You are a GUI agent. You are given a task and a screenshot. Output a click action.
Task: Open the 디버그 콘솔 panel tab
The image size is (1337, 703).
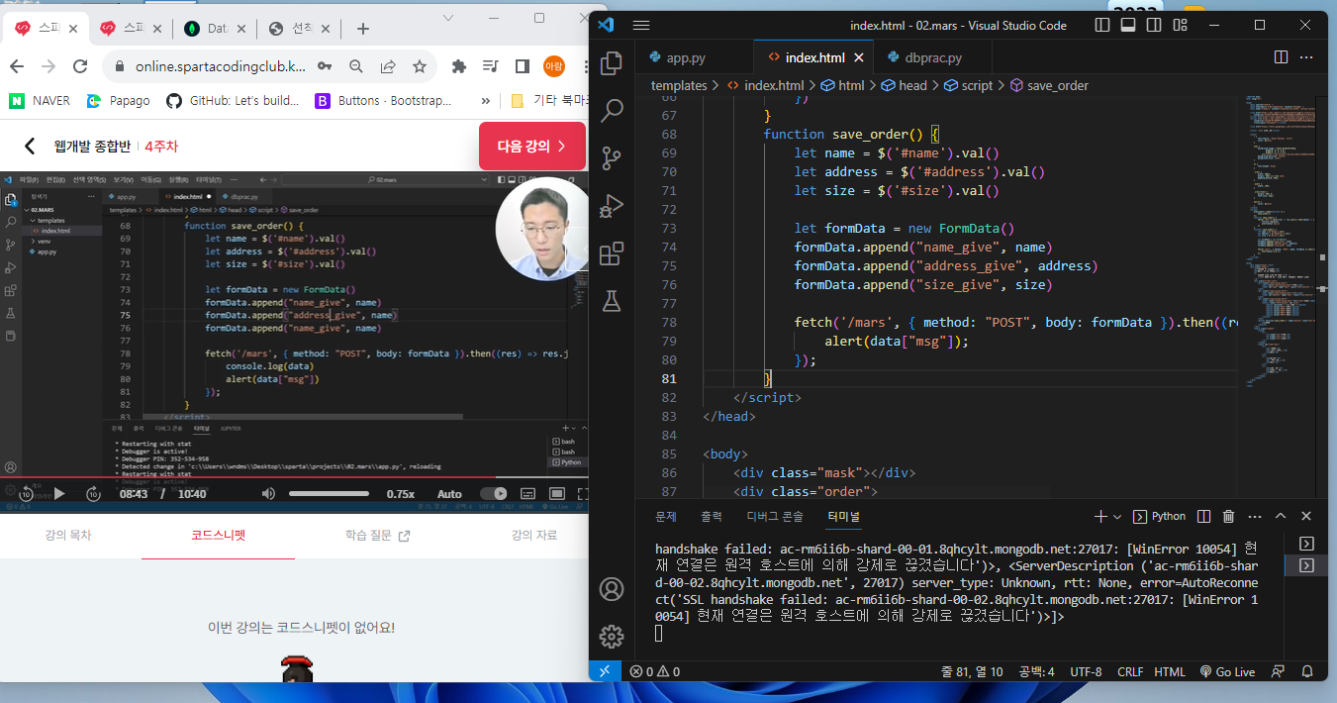[775, 516]
